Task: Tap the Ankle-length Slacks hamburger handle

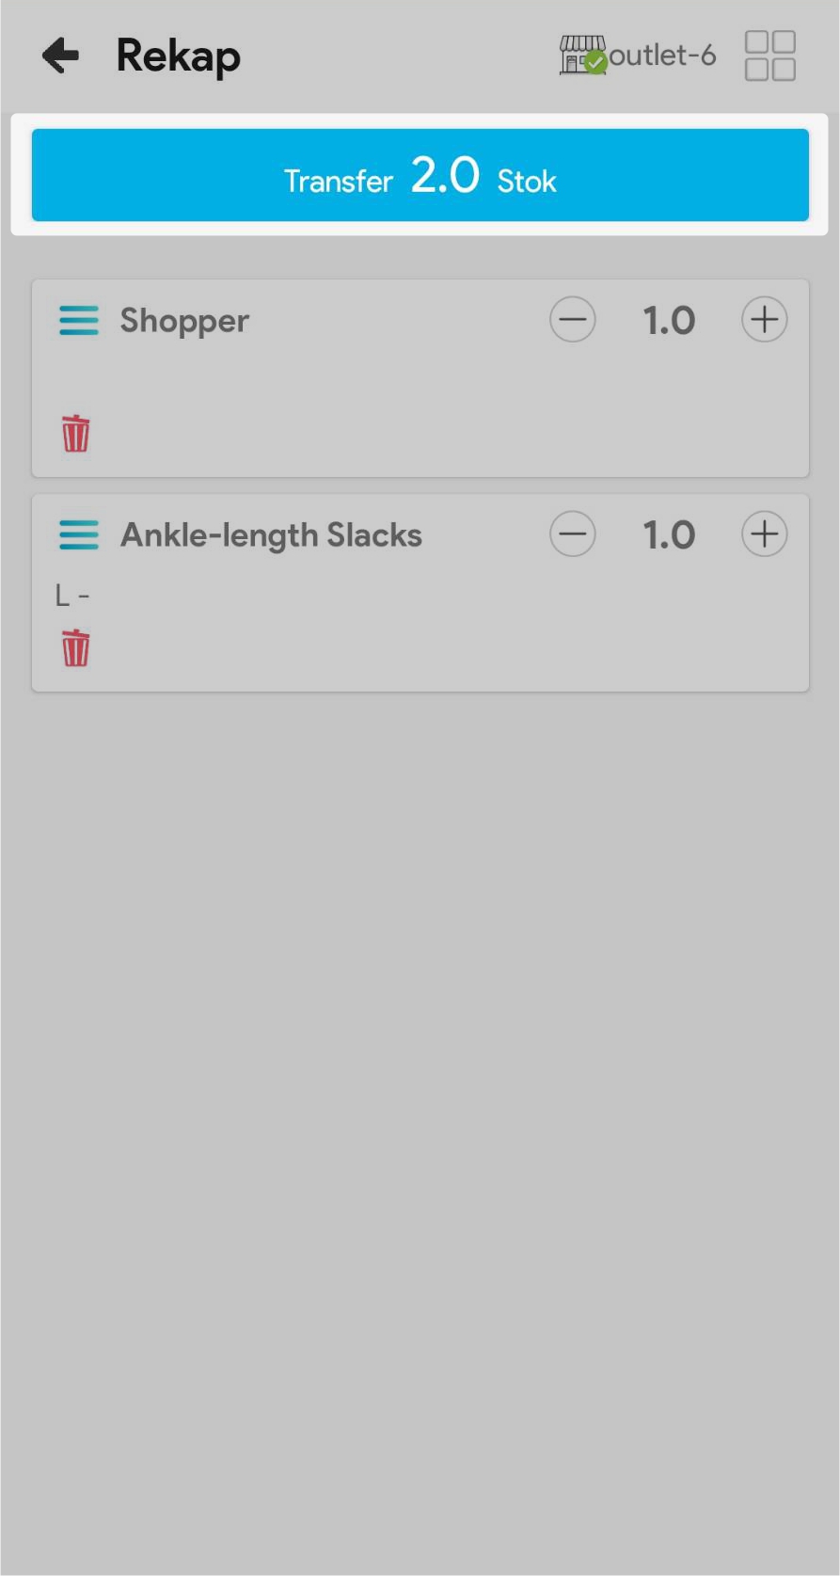Action: pyautogui.click(x=79, y=534)
